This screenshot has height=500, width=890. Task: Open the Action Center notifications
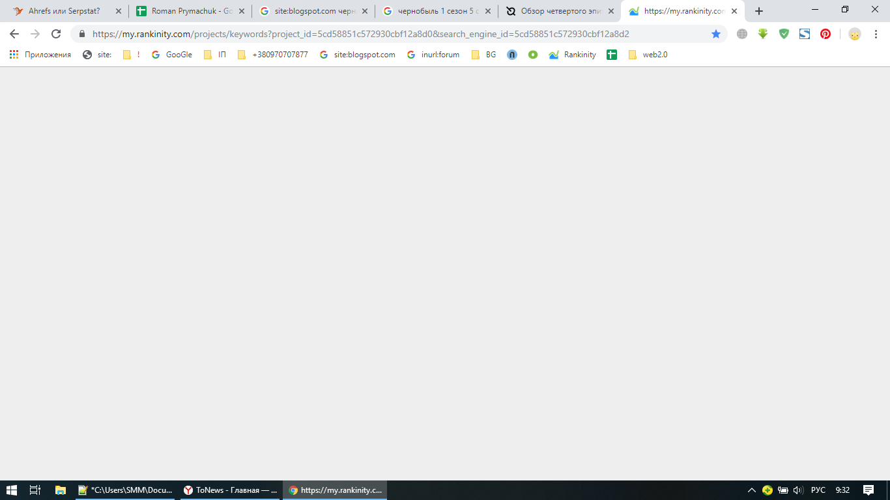coord(868,490)
